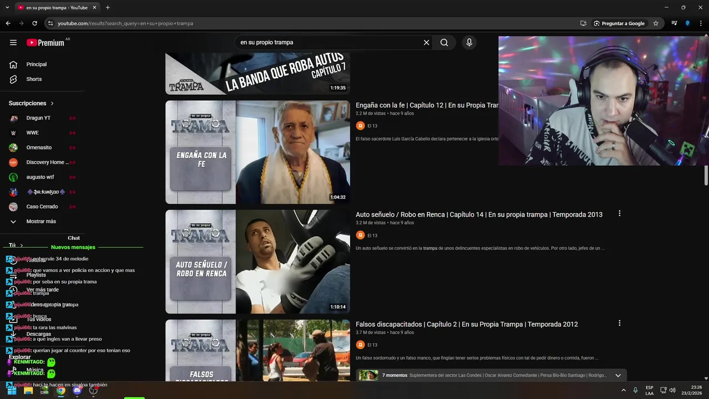
Task: Expand the Suscripciones section
Action: point(32,103)
